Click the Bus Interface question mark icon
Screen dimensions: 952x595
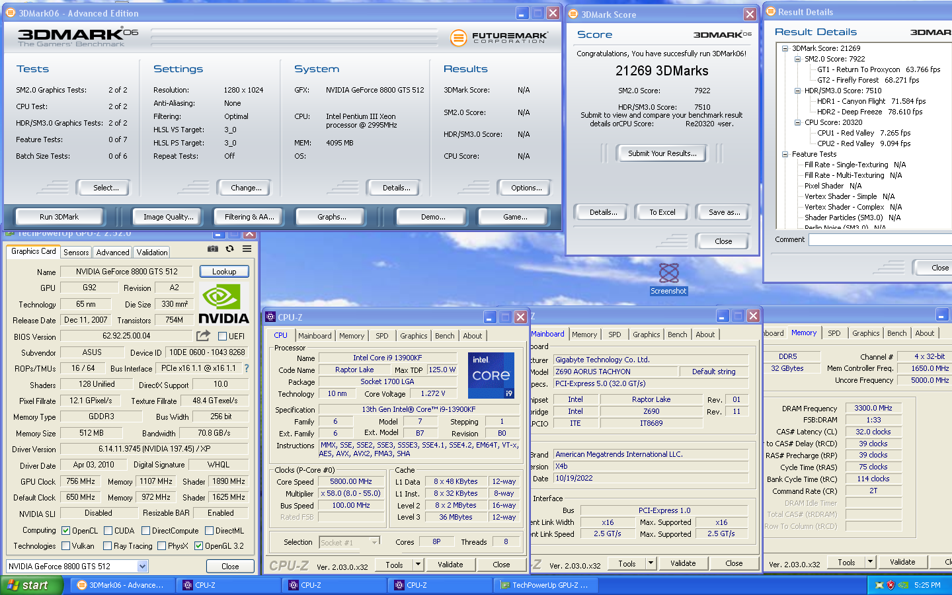click(x=247, y=368)
